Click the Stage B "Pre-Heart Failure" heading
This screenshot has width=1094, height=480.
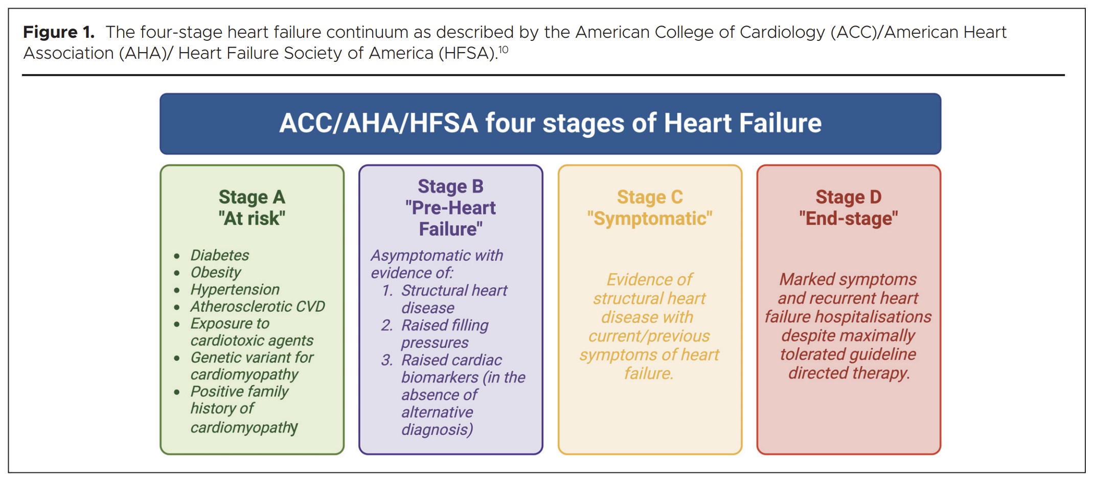[x=450, y=207]
